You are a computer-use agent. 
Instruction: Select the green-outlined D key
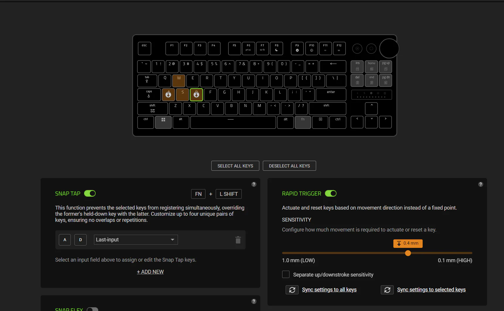click(x=196, y=95)
